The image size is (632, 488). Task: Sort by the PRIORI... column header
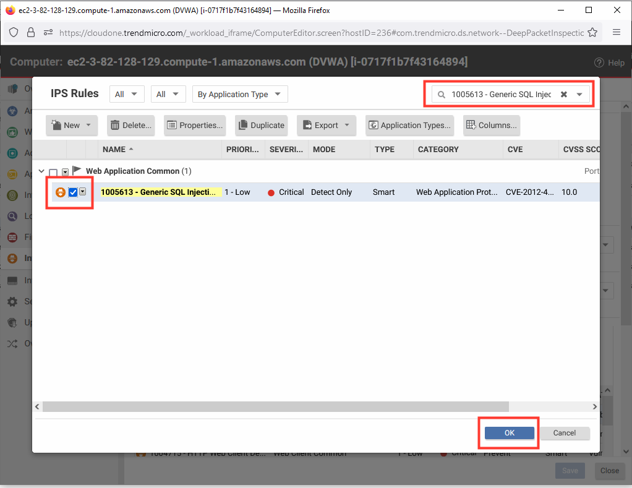(243, 150)
